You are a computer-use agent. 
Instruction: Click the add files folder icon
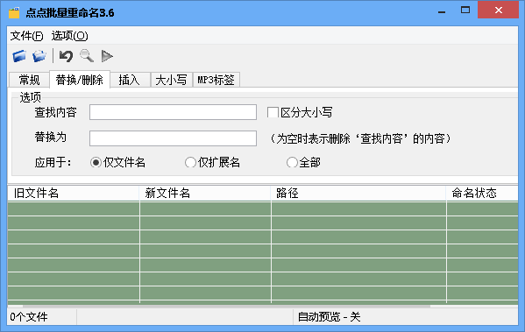click(x=19, y=56)
